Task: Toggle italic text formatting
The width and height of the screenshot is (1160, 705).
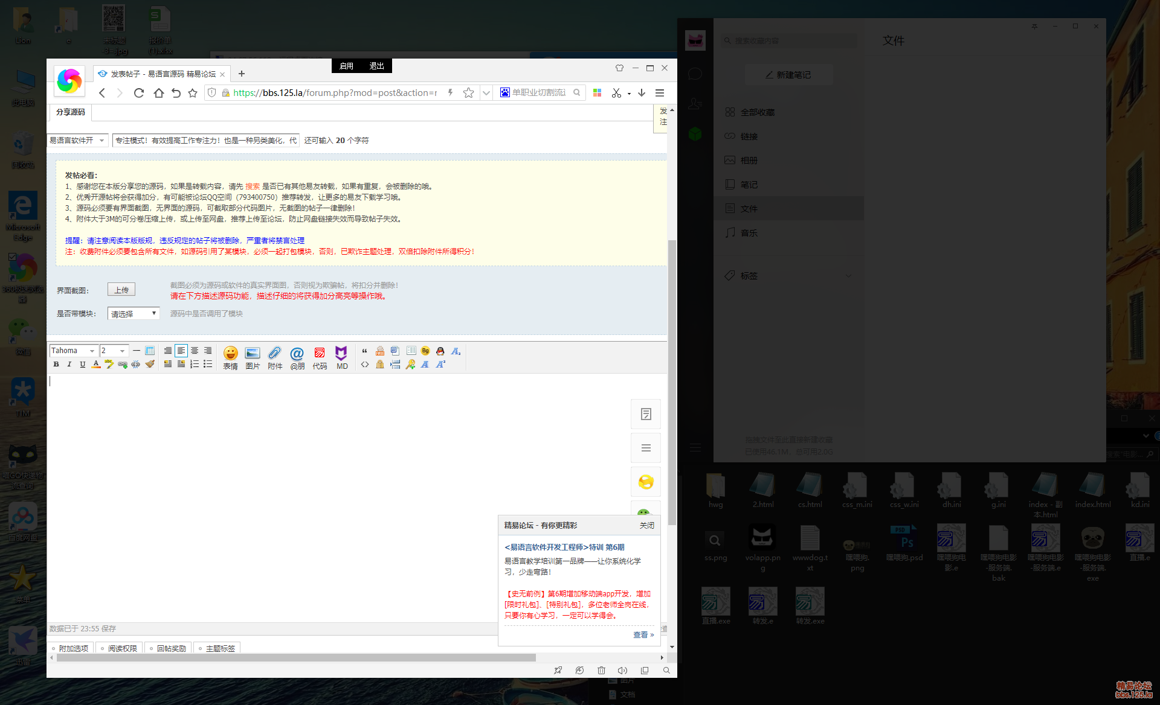Action: tap(69, 364)
